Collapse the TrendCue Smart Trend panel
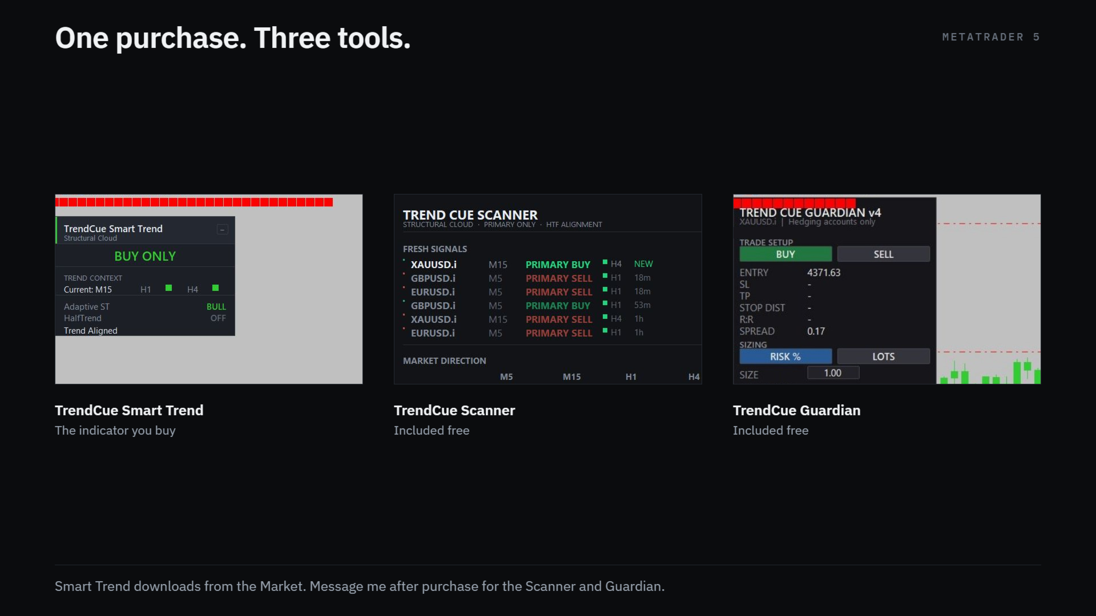 coord(223,229)
